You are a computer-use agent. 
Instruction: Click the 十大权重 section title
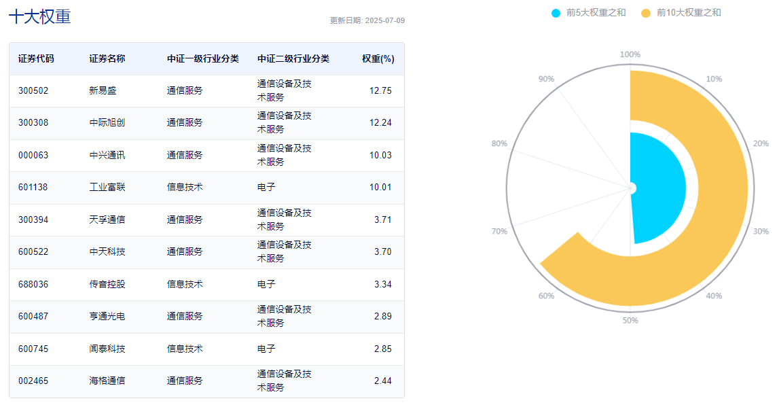39,16
